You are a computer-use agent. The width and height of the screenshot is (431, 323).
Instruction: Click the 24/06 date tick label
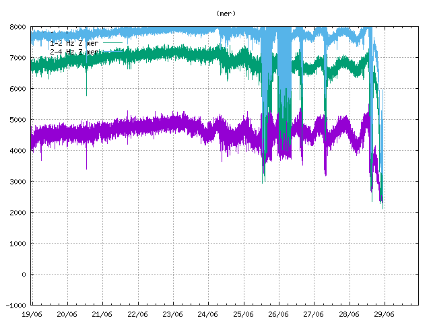tap(208, 314)
